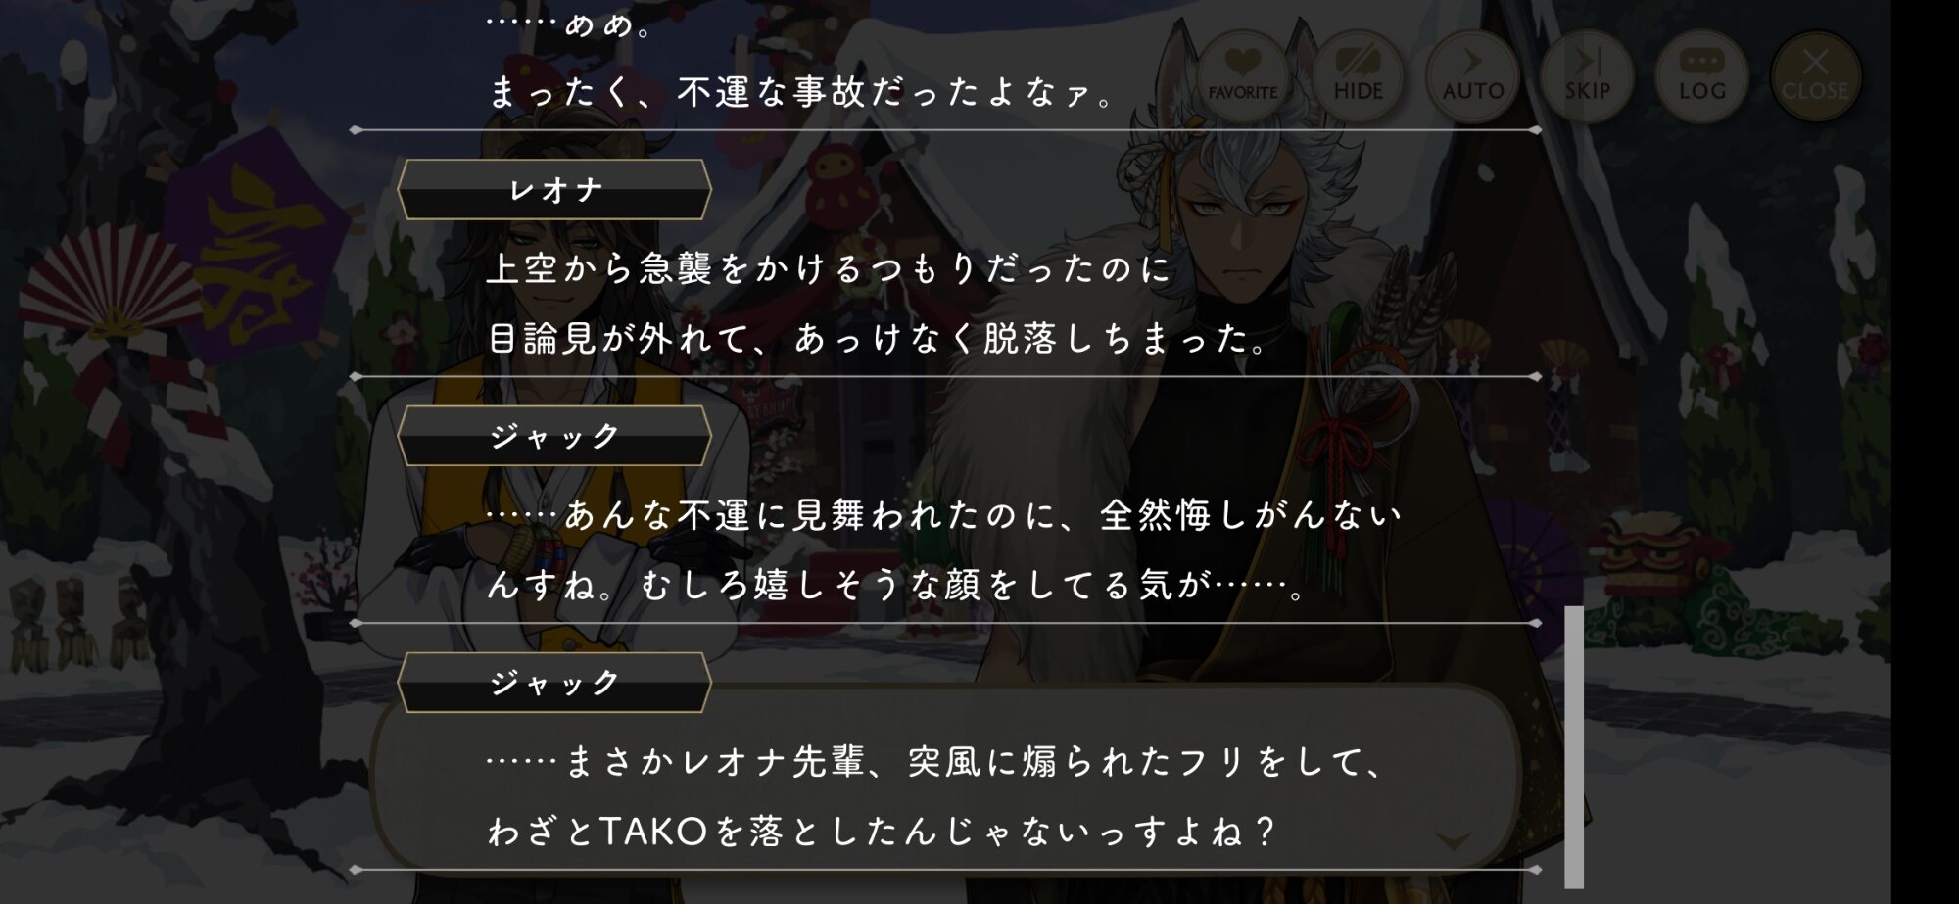Tap the line まさかレオナ先輩、突風に煽られた
The width and height of the screenshot is (1959, 904).
pos(935,762)
